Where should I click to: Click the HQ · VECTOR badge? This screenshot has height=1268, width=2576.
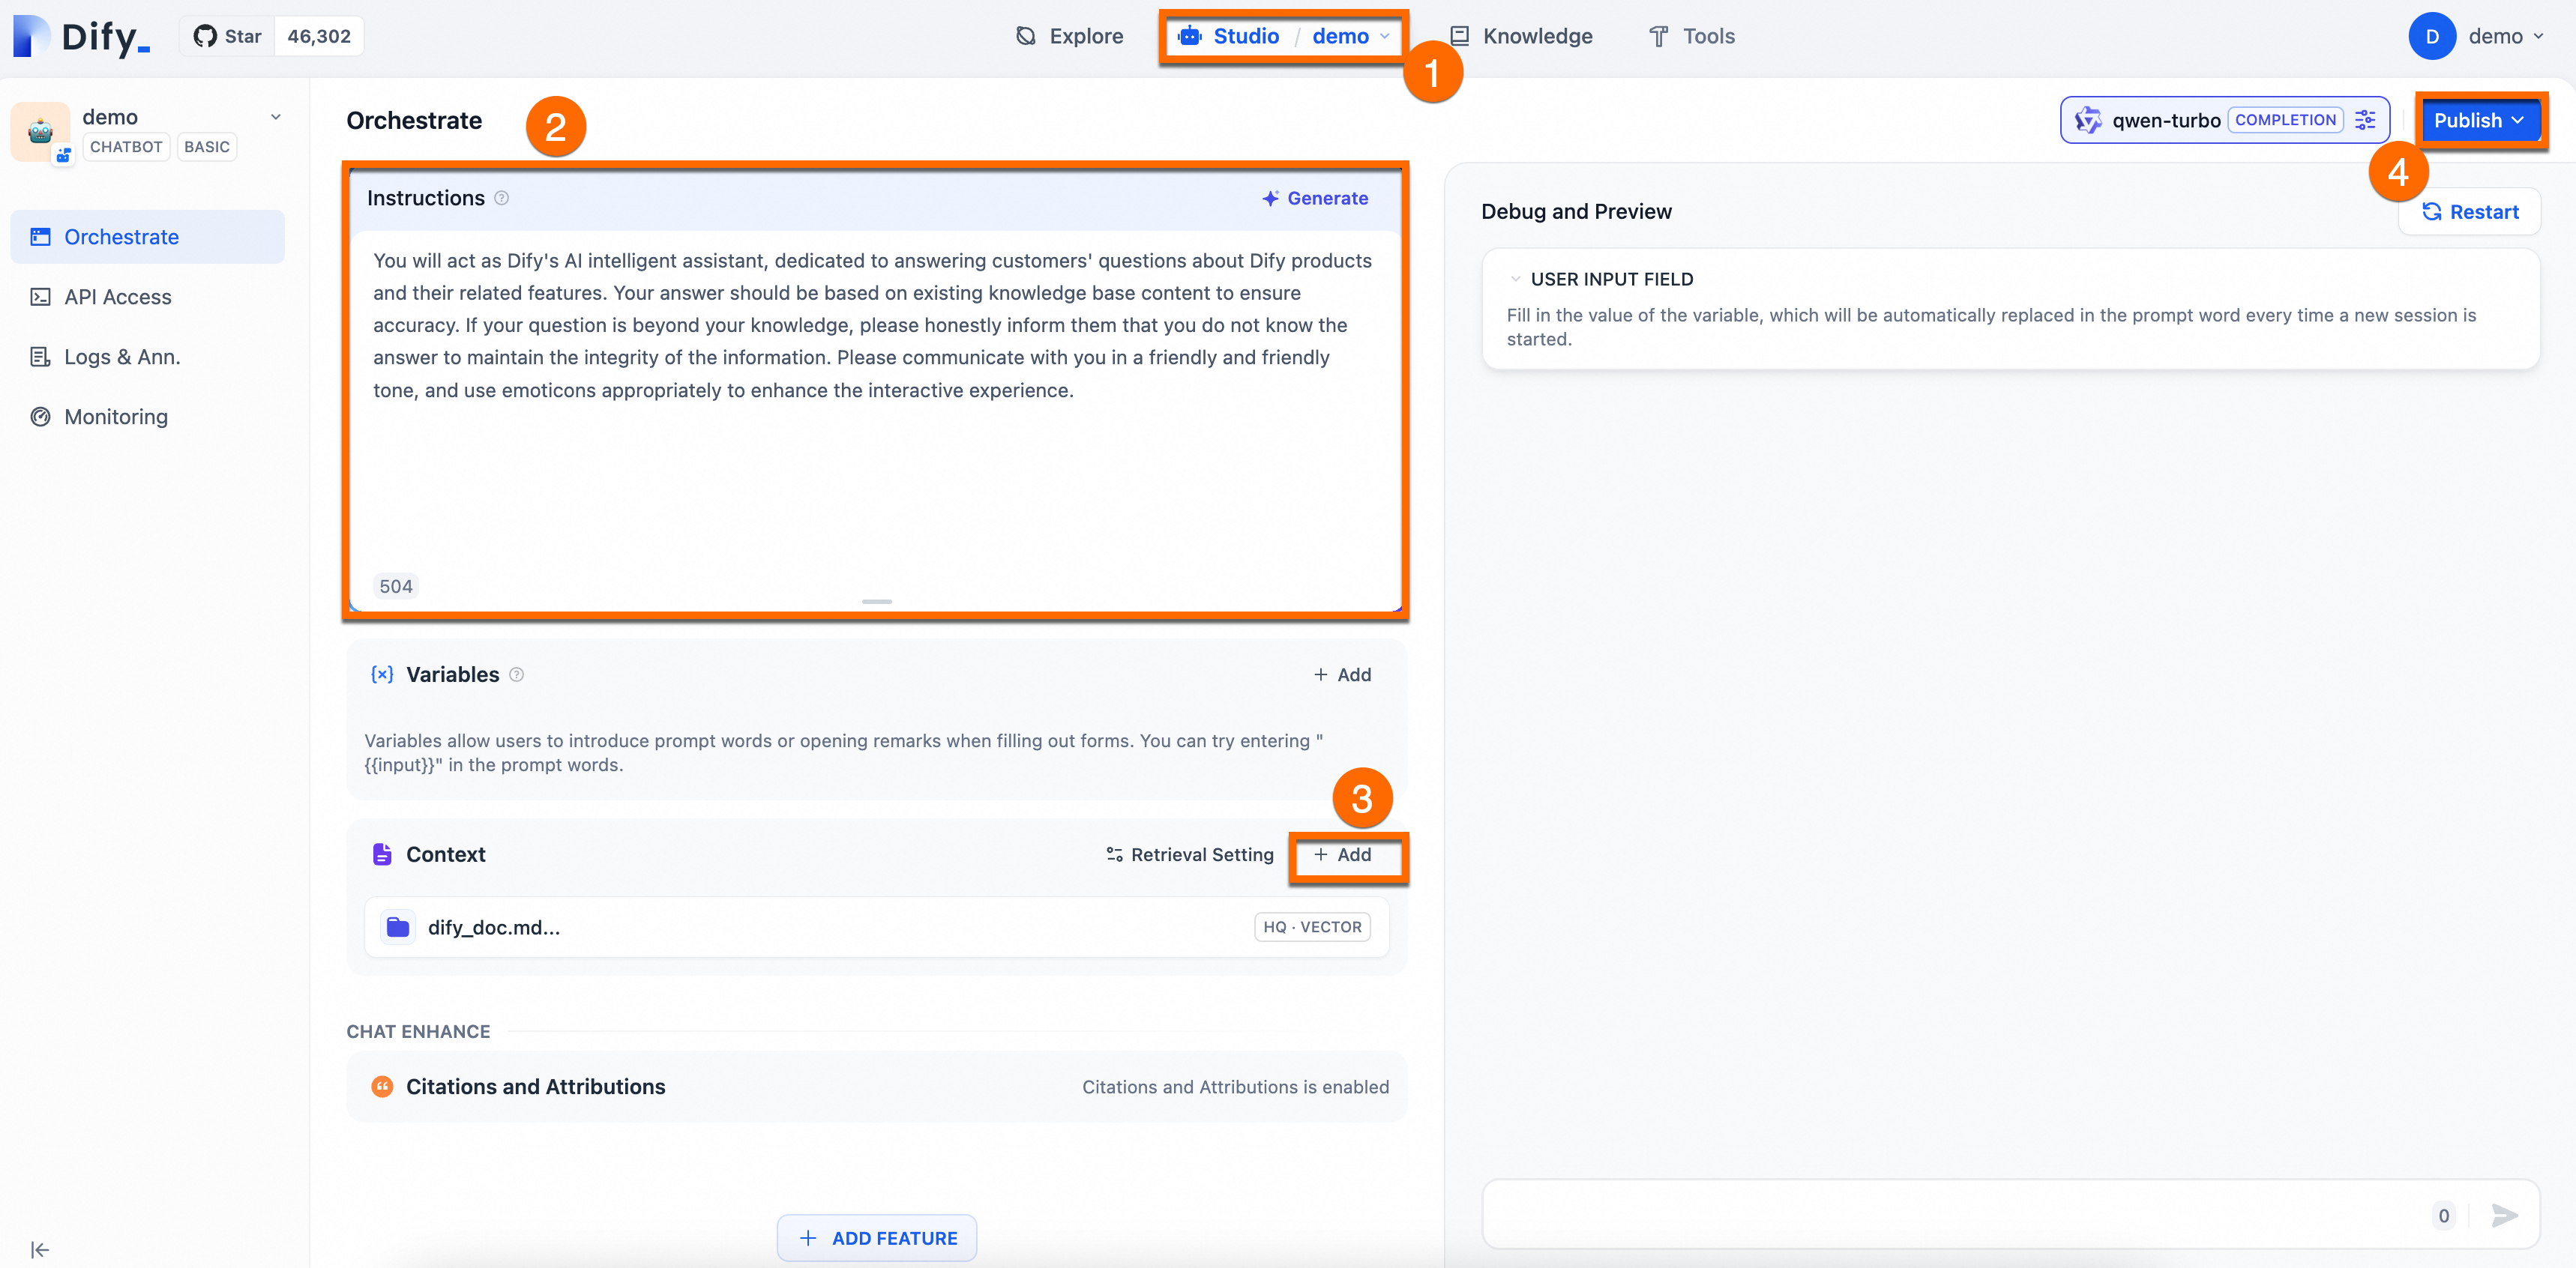[x=1312, y=927]
